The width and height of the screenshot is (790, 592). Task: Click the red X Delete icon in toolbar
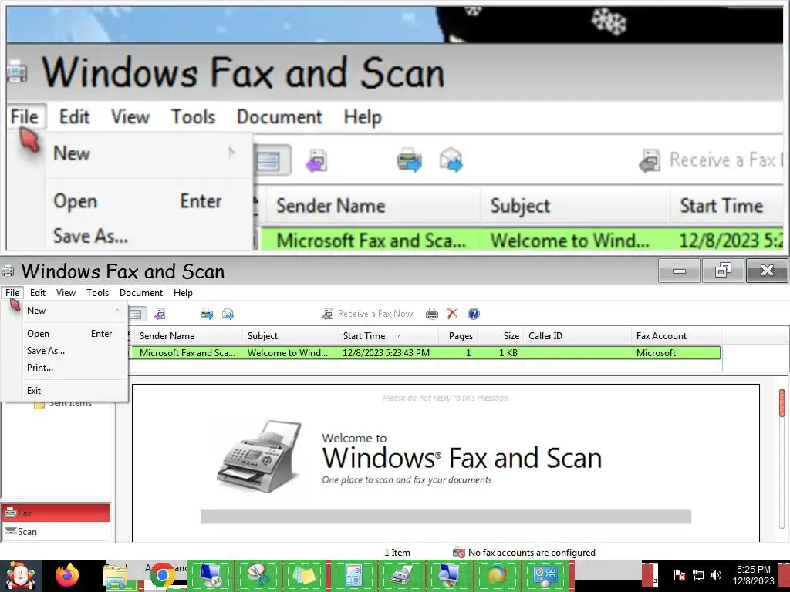[x=452, y=314]
